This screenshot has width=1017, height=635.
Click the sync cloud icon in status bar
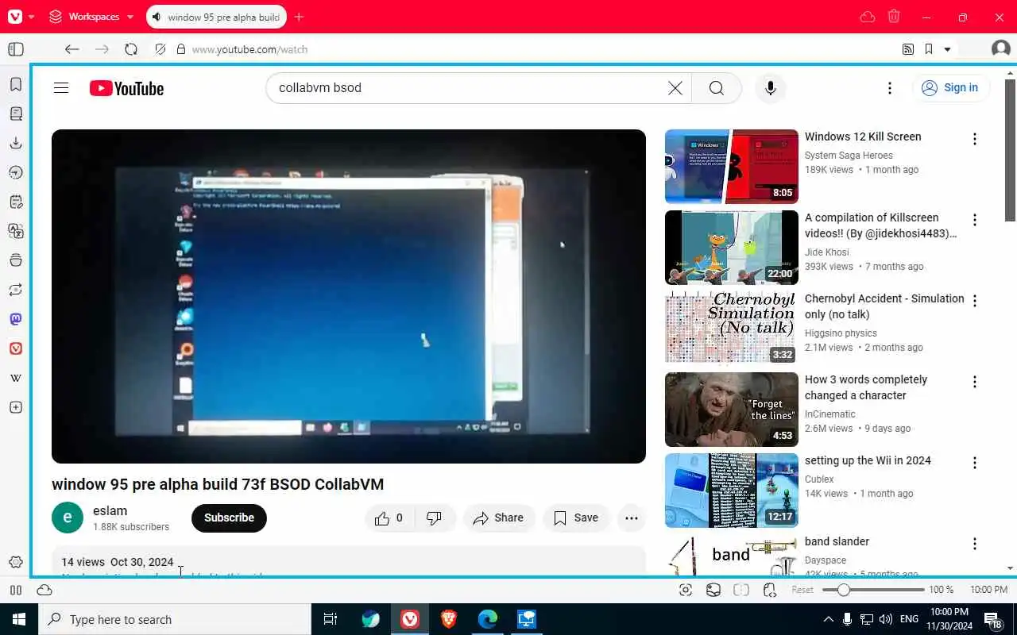44,590
